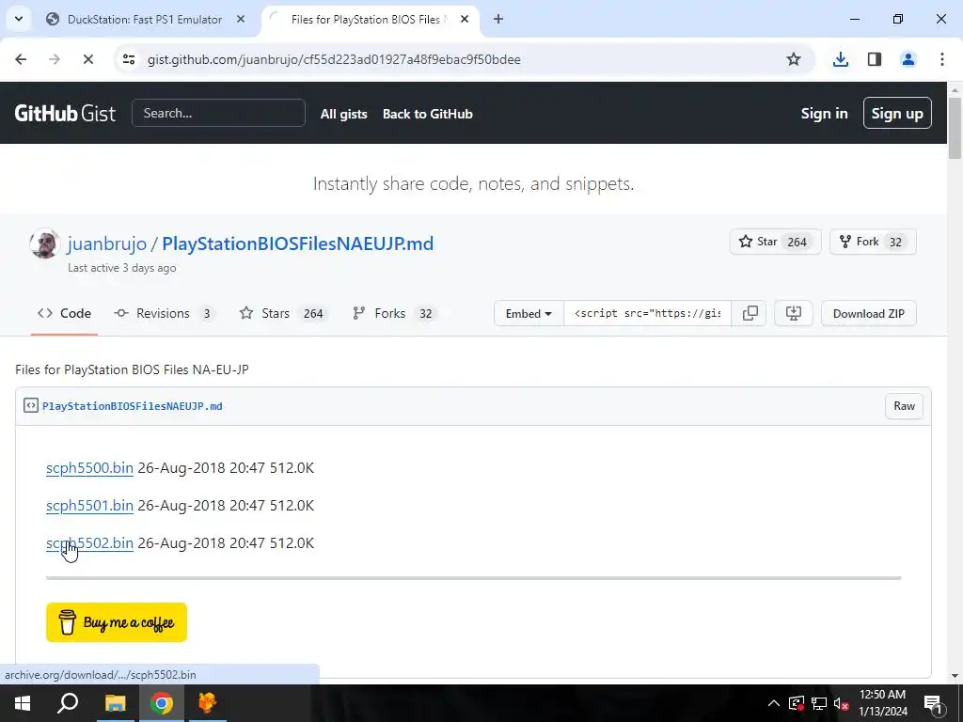The width and height of the screenshot is (963, 722).
Task: Click scrollbar down arrow
Action: pos(955,676)
